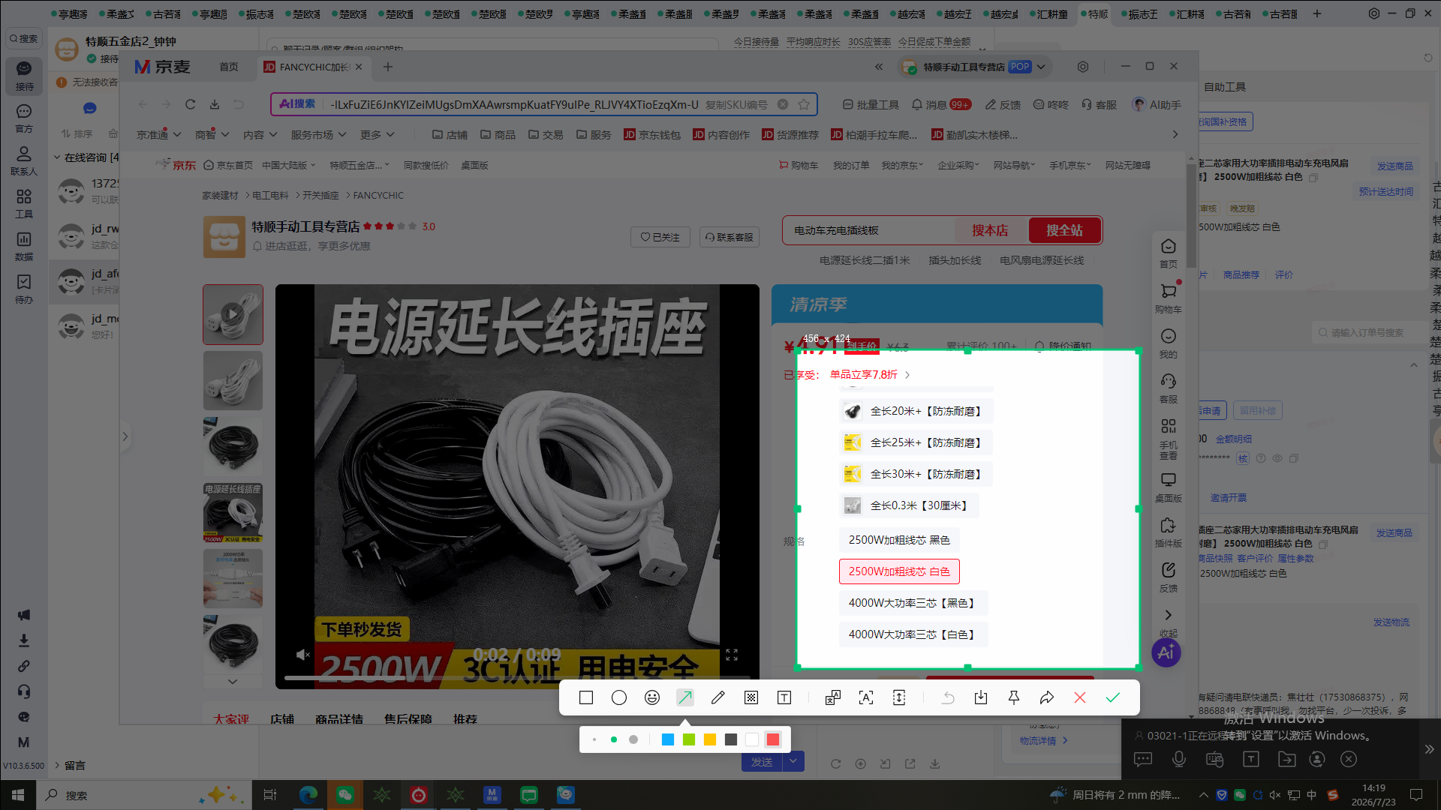Cancel the screenshot with red X

pos(1080,697)
